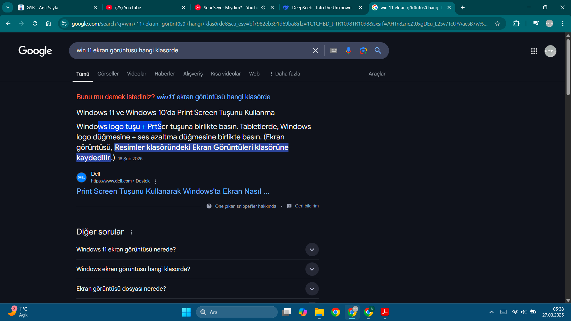Viewport: 571px width, 321px height.
Task: Open Task View on the taskbar
Action: pyautogui.click(x=286, y=312)
